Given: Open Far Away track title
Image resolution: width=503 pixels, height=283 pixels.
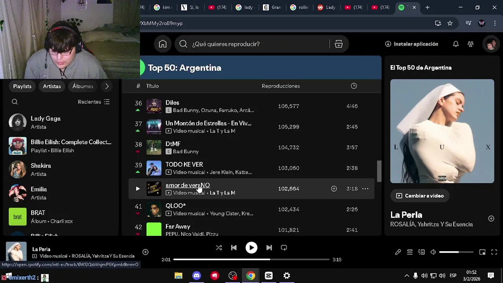Looking at the screenshot, I should pos(178,226).
